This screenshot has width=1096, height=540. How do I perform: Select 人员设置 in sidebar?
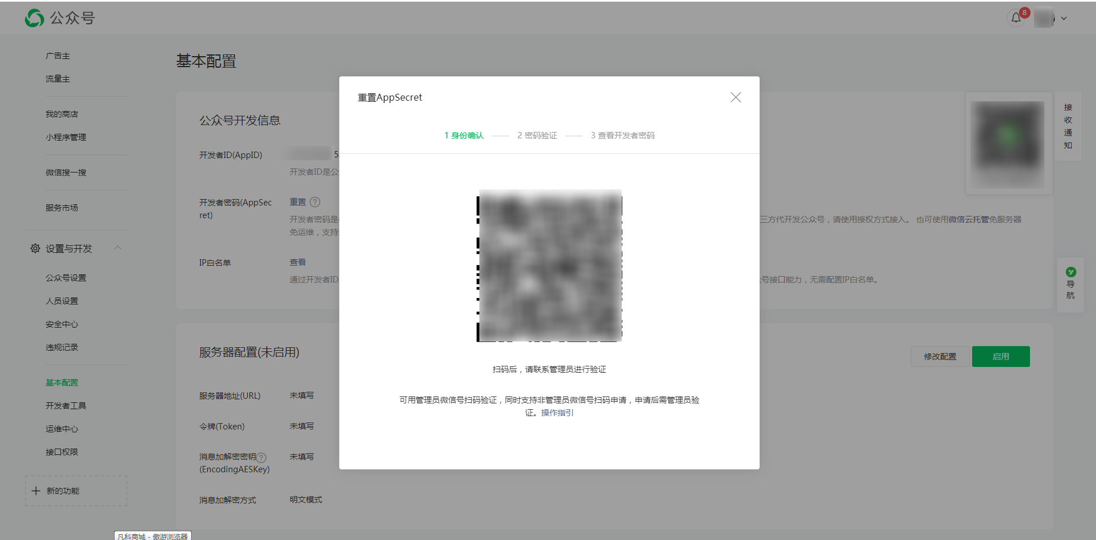click(62, 301)
